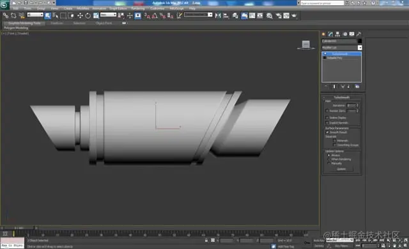Click Configure Modifier Sets button
This screenshot has width=409, height=249.
357,86
